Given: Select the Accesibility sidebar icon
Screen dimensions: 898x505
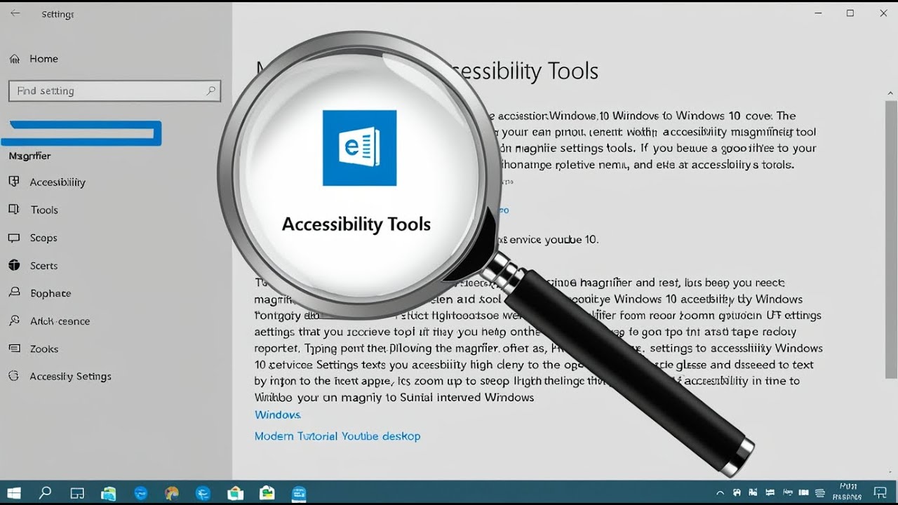Looking at the screenshot, I should [x=14, y=182].
